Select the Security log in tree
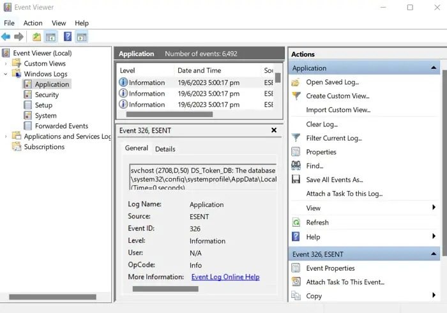The height and width of the screenshot is (313, 447). click(x=47, y=95)
